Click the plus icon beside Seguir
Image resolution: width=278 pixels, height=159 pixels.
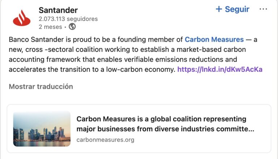point(219,9)
